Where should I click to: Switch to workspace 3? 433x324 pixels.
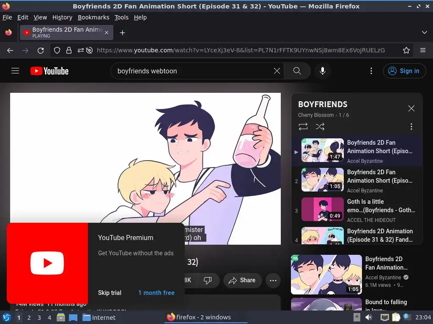(x=39, y=318)
